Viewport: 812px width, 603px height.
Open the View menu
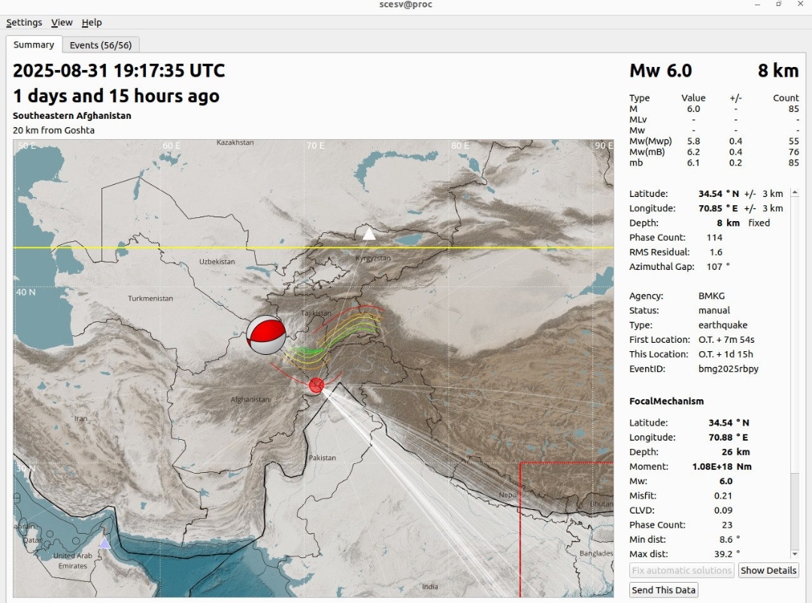[62, 23]
